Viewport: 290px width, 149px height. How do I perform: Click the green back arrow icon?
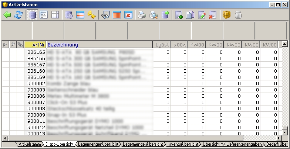(7, 15)
